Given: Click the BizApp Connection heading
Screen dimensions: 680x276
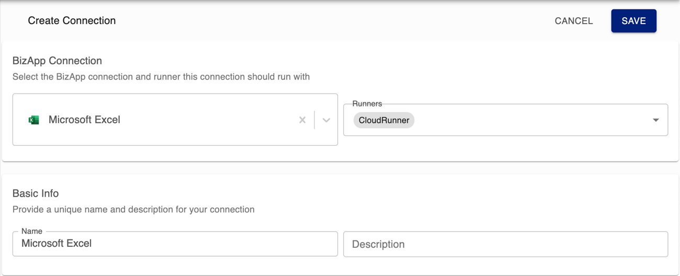Looking at the screenshot, I should point(57,61).
